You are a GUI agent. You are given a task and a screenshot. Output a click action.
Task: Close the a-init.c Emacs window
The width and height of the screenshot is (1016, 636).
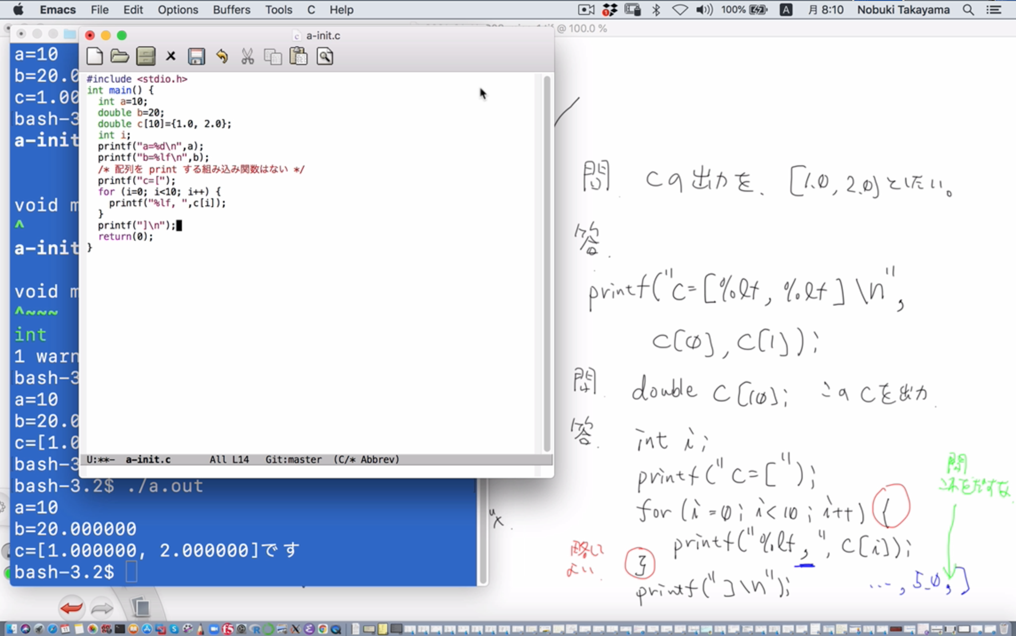click(x=90, y=36)
